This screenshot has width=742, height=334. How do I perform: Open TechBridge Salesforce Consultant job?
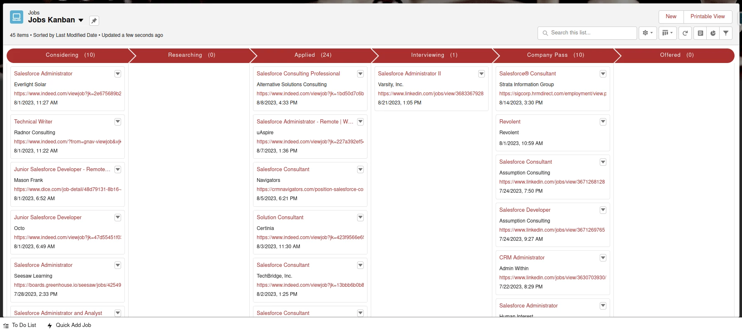(283, 265)
